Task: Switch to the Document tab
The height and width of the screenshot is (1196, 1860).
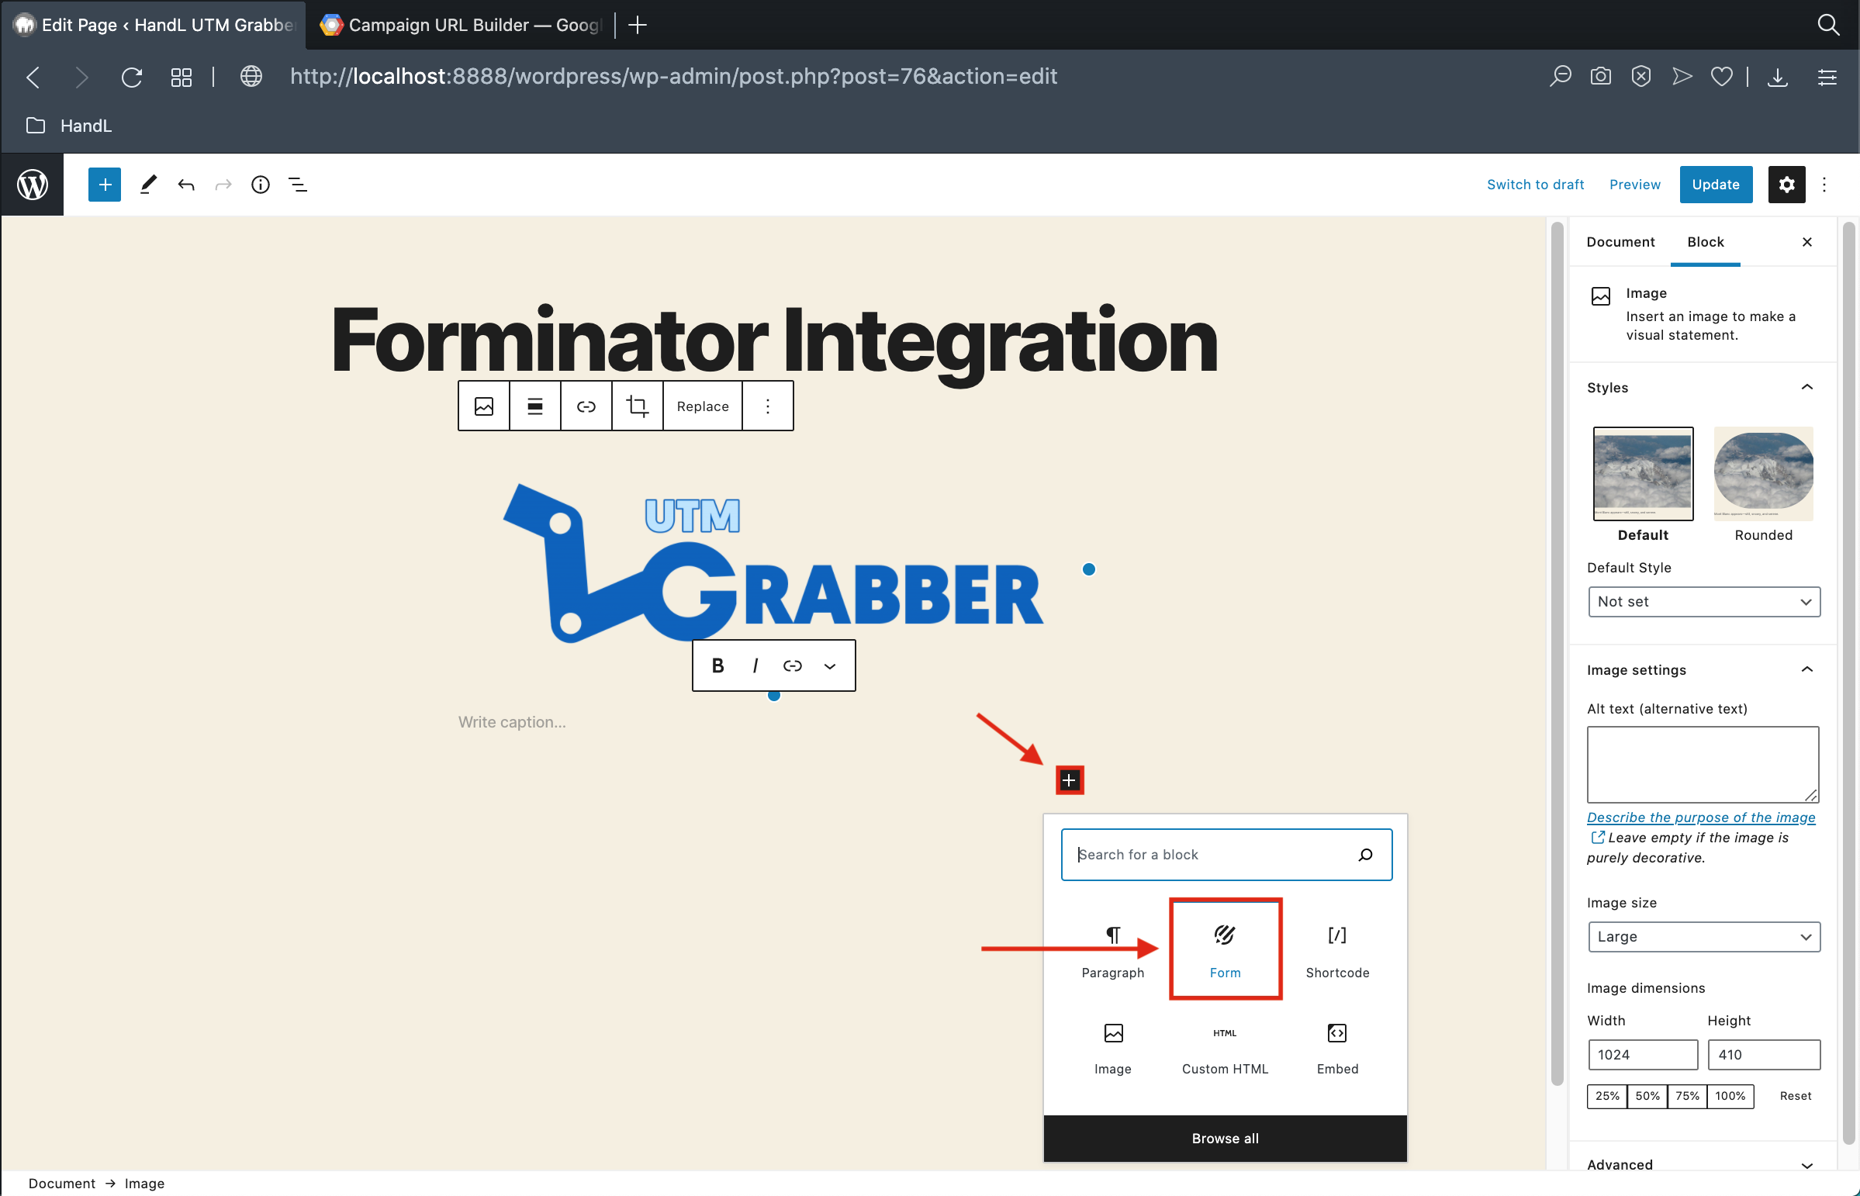Action: [1620, 242]
